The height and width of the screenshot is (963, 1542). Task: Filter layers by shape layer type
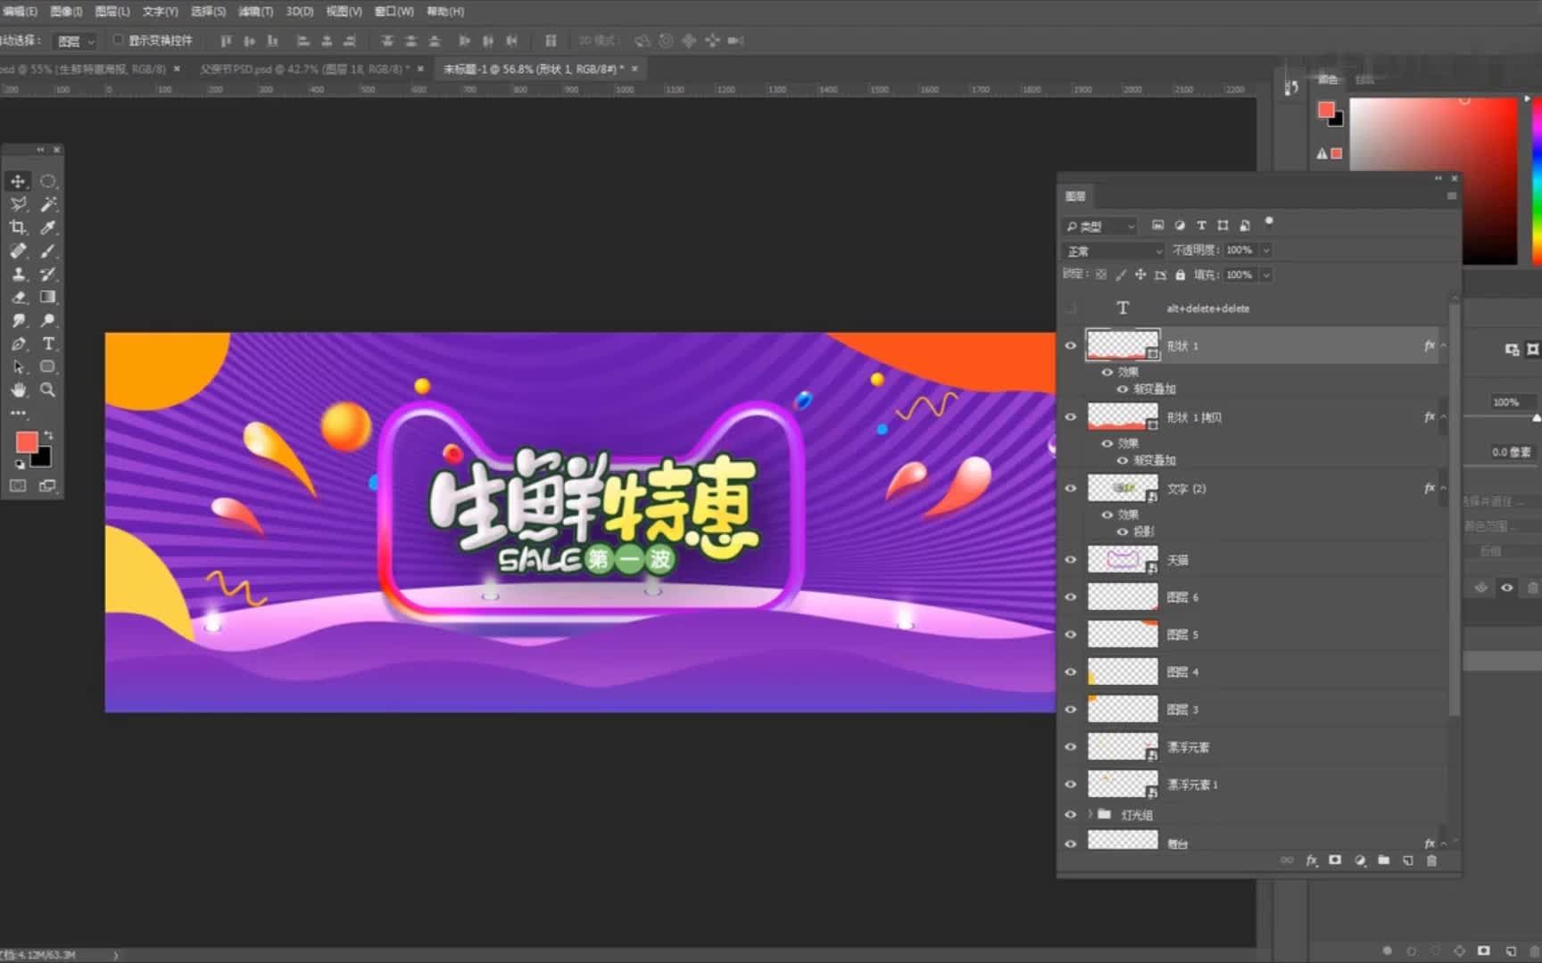1223,226
